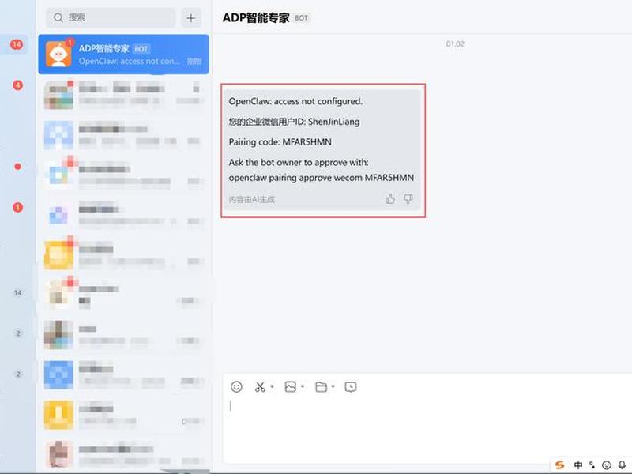
Task: Click the ADP智能专家 chat title header
Action: pos(256,17)
